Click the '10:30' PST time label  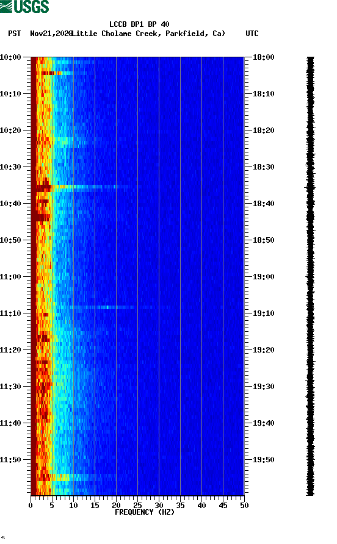tap(10, 167)
